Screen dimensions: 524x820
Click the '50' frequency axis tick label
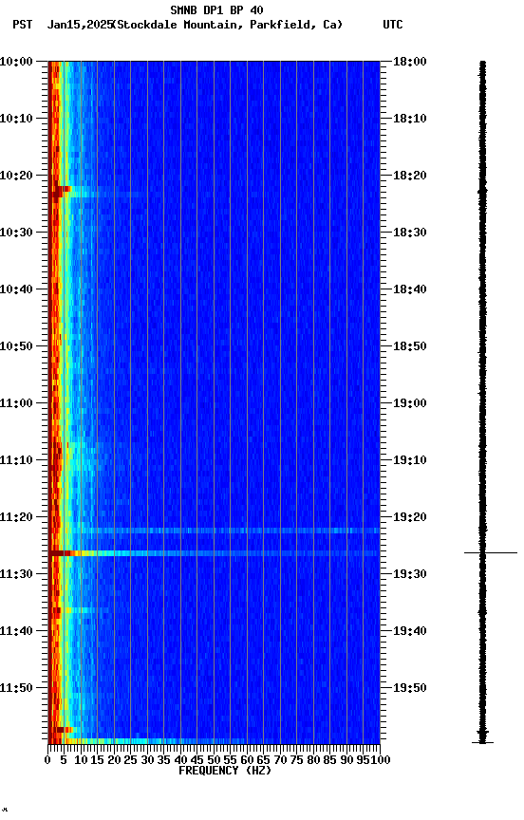point(214,761)
